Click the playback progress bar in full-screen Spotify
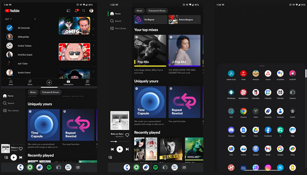The width and height of the screenshot is (307, 175). (120, 141)
